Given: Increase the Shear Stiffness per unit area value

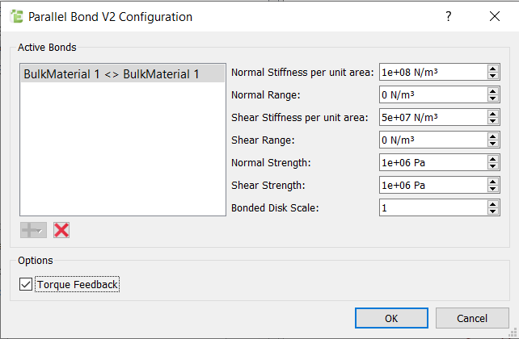Looking at the screenshot, I should [x=492, y=115].
